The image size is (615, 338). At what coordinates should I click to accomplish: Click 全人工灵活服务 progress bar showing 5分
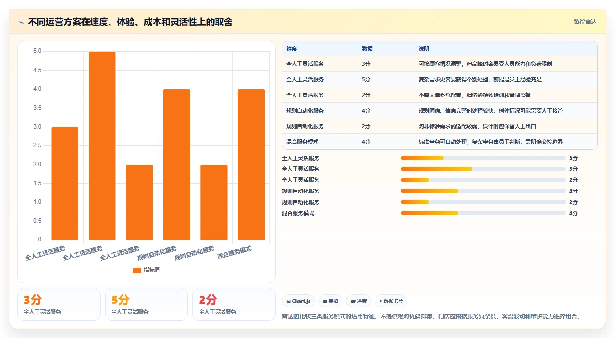click(x=483, y=169)
